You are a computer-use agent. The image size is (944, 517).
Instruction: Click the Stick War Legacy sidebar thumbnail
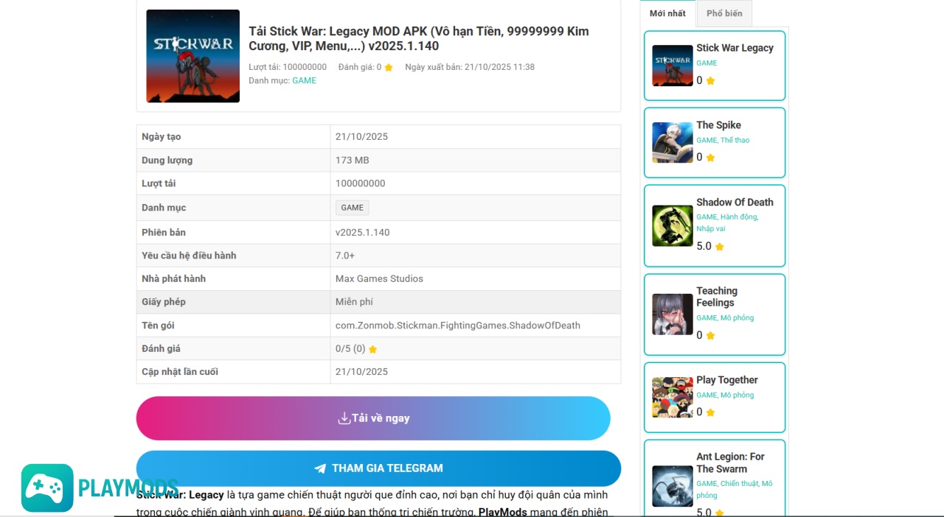(673, 66)
